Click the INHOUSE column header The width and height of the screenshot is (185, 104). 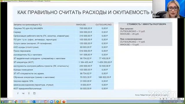click(x=81, y=25)
